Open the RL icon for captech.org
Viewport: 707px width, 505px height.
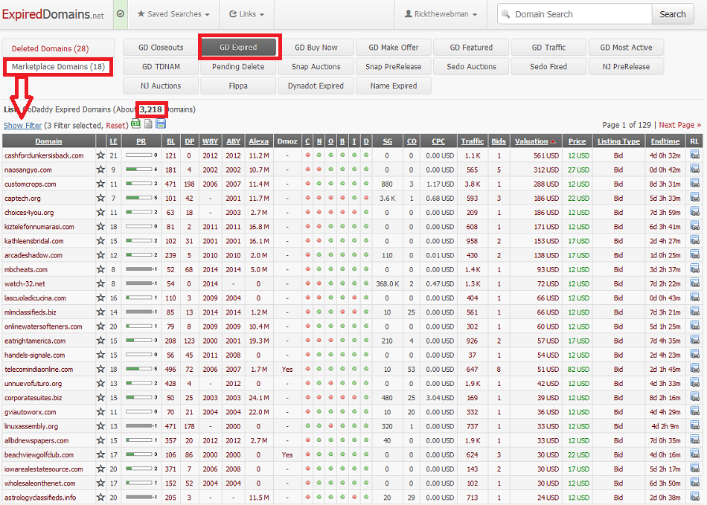(694, 198)
